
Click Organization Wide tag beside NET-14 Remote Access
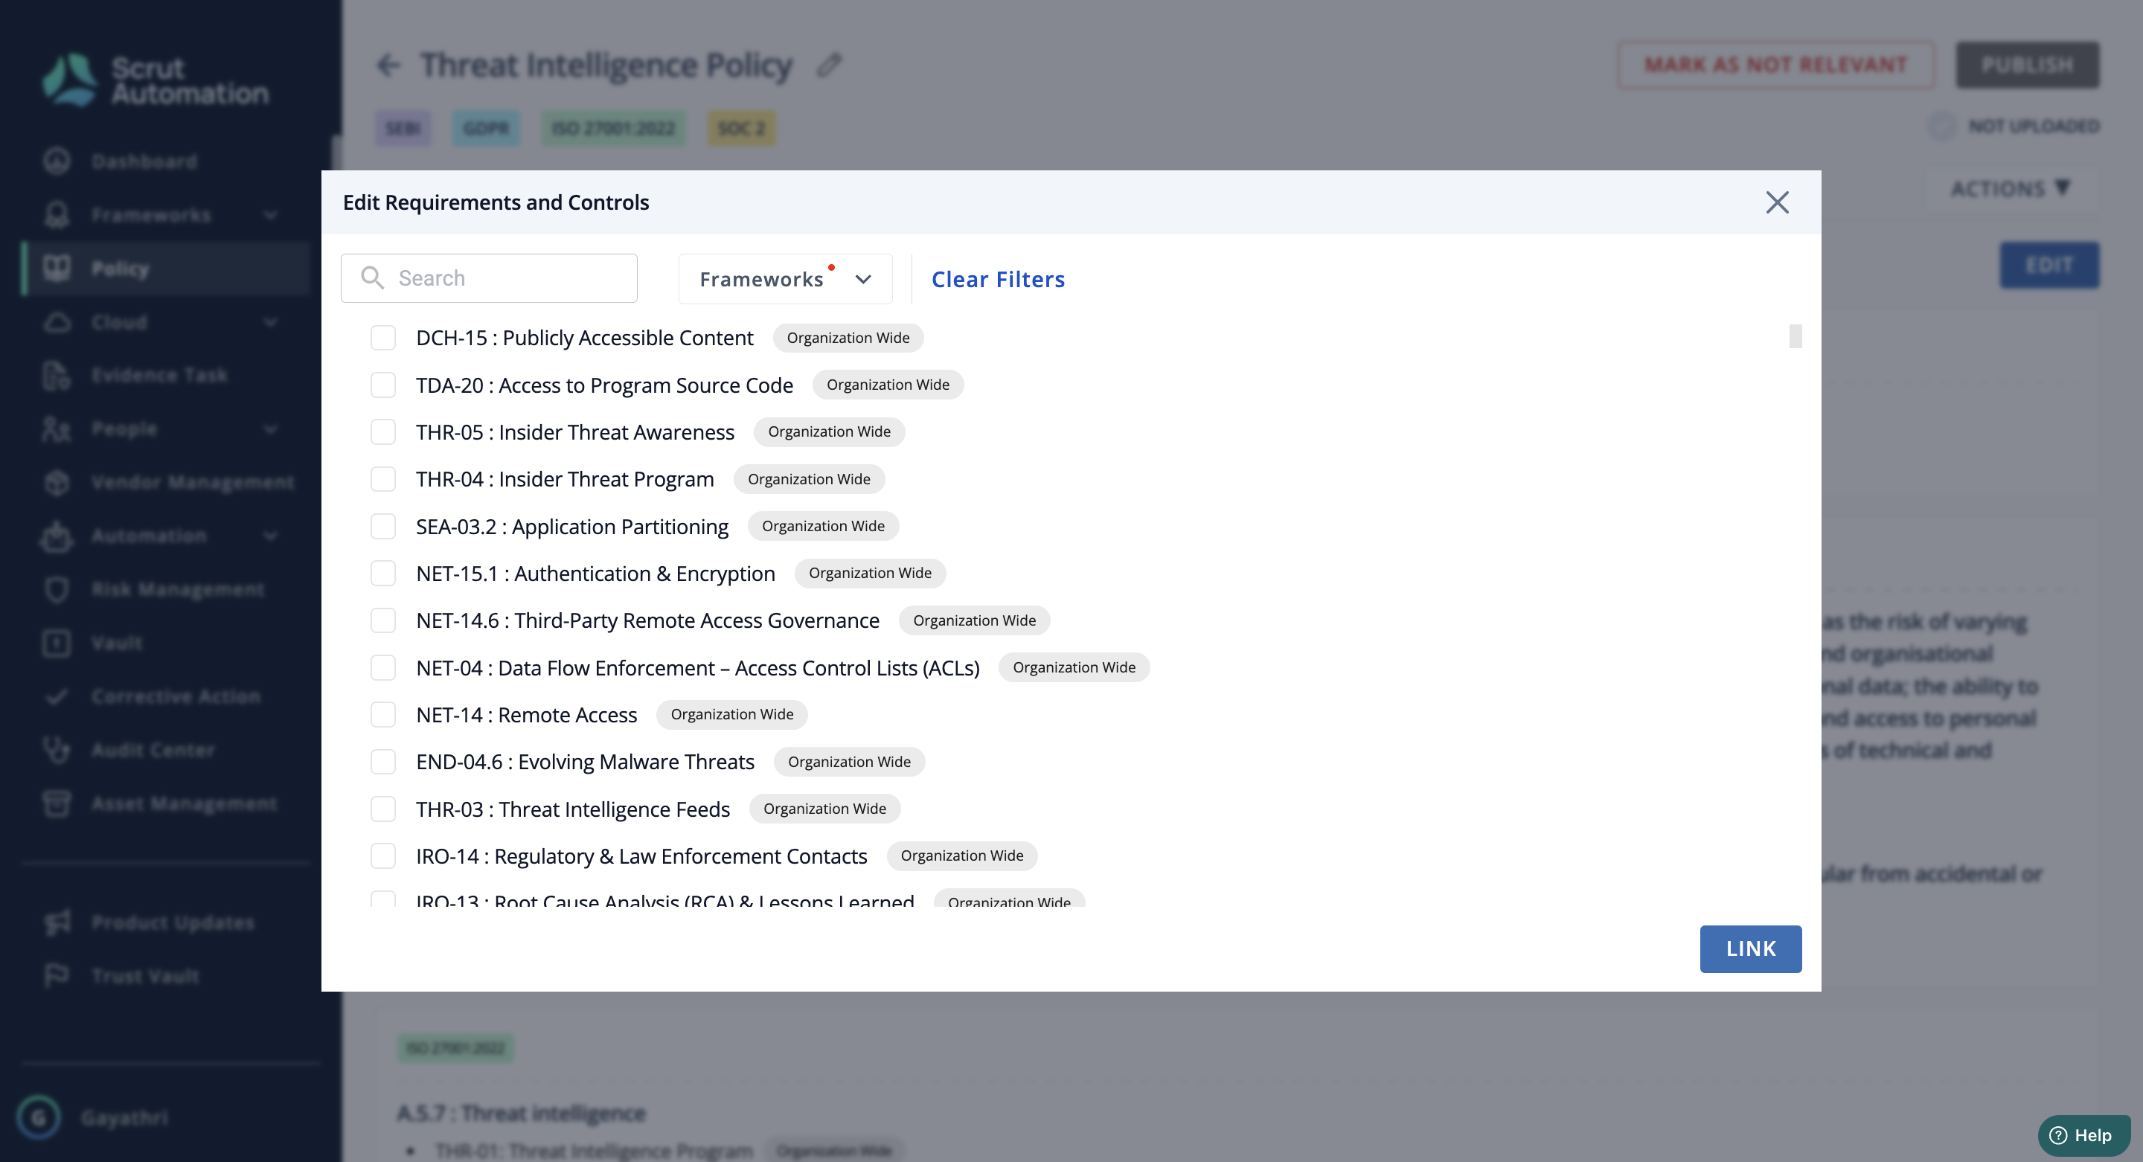(732, 714)
